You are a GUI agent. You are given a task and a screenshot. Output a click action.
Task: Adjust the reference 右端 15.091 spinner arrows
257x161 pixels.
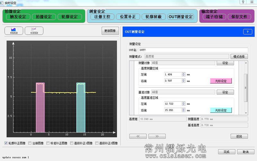(183, 110)
